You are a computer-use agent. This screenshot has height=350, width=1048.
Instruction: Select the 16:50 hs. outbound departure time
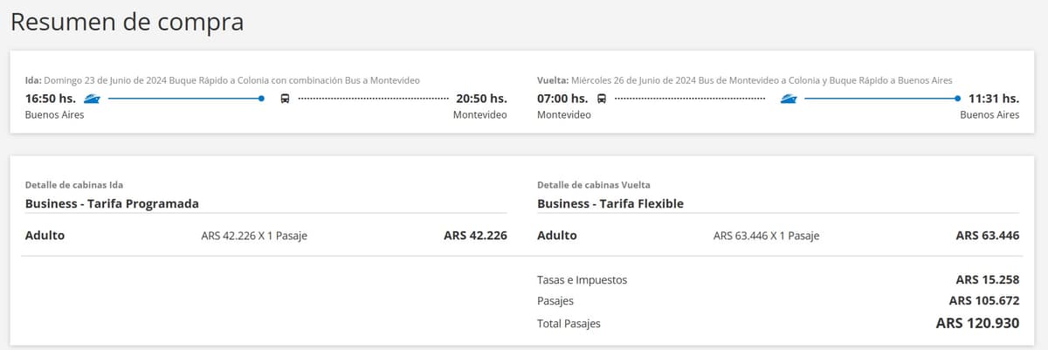51,99
